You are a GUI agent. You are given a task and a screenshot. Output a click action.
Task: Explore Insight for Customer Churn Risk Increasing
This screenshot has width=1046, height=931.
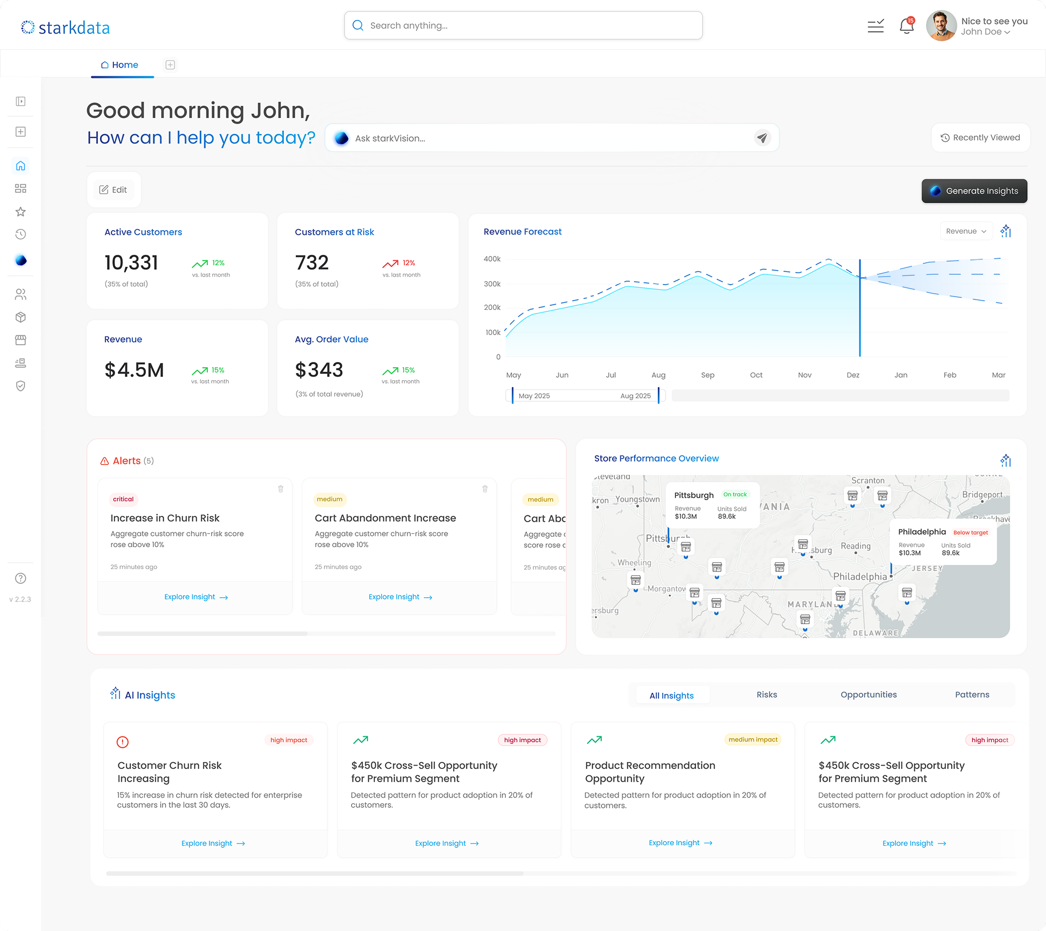[213, 843]
